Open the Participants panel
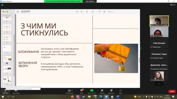 pos(69,91)
